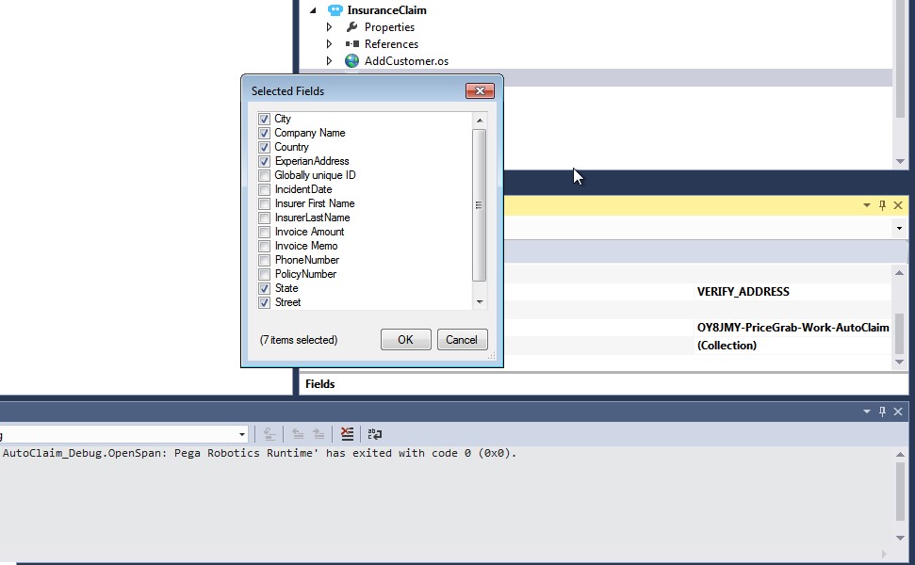Click the InsuranceClaim project icon
The image size is (915, 565).
click(x=335, y=10)
